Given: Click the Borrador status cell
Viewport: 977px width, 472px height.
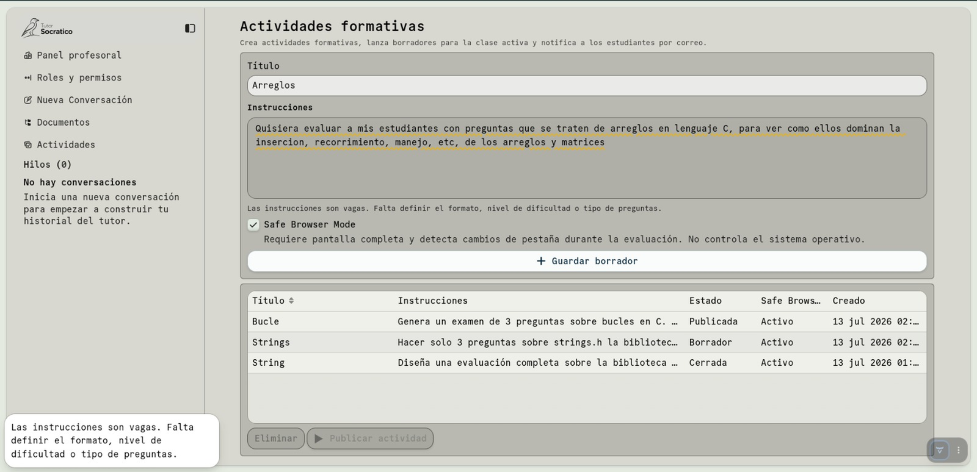Looking at the screenshot, I should click(711, 343).
